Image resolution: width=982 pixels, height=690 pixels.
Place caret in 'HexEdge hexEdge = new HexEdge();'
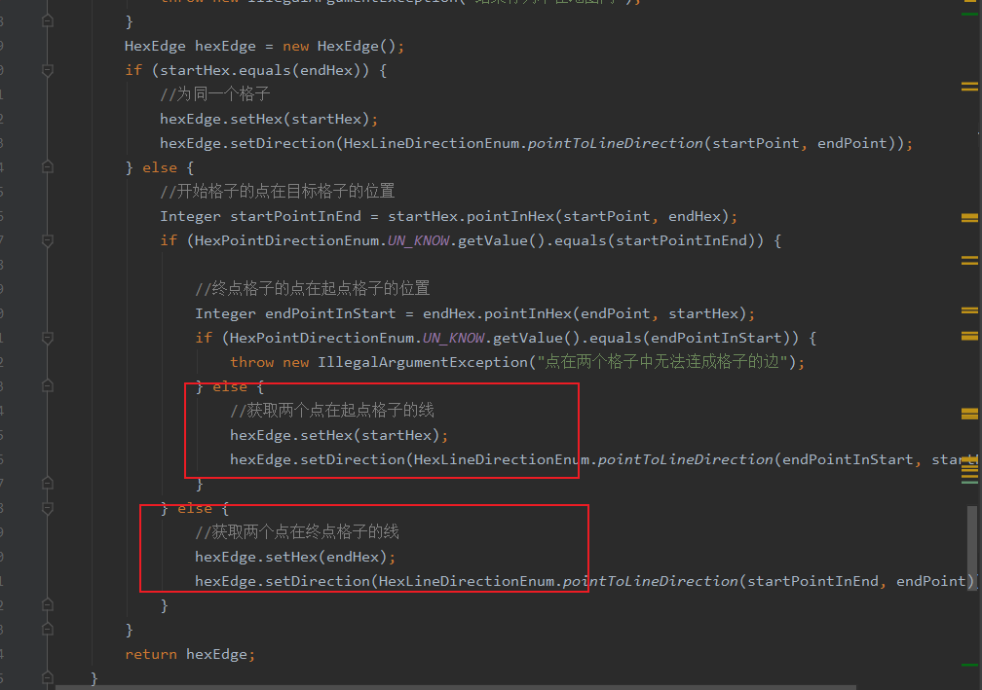264,47
